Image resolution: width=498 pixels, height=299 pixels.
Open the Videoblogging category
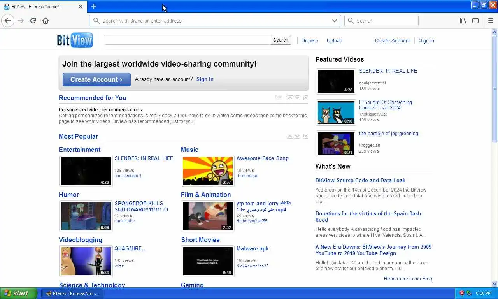click(x=81, y=240)
